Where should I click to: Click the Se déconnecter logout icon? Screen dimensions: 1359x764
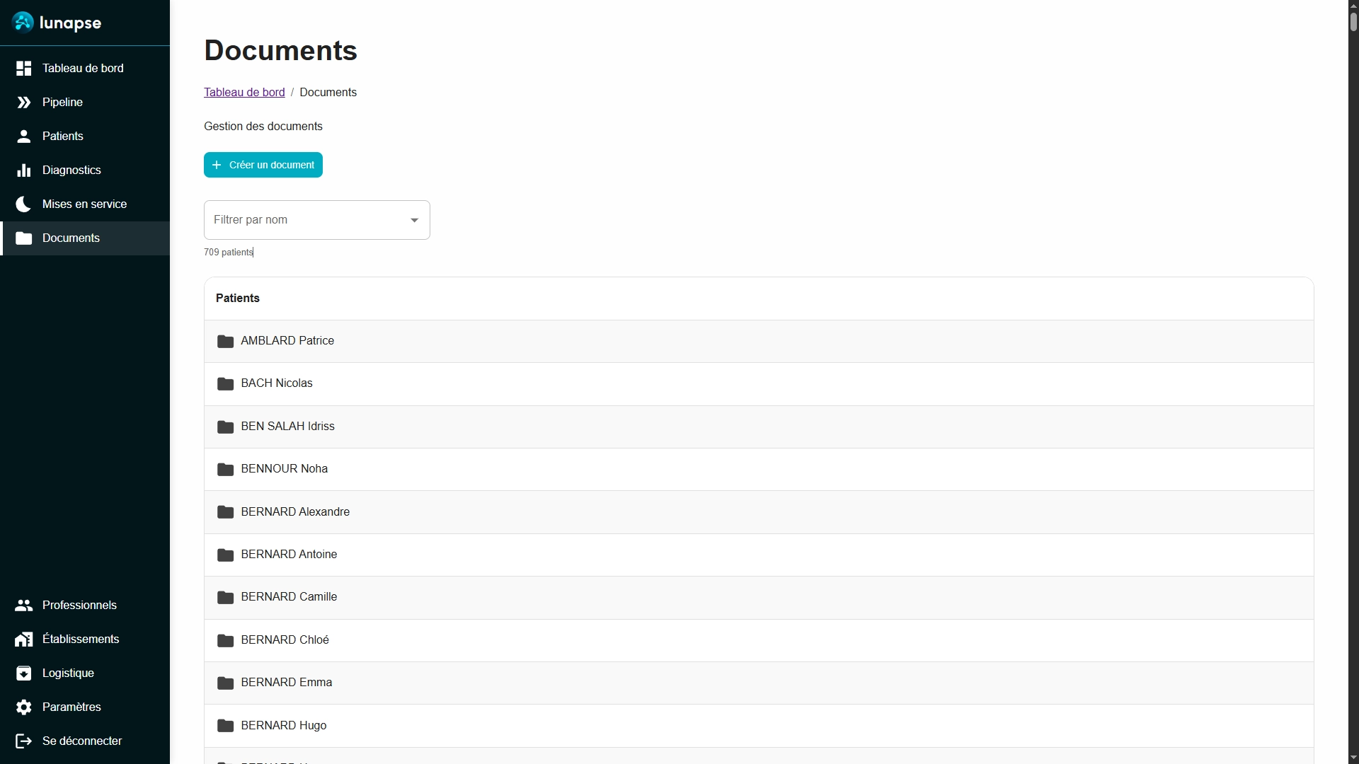click(x=23, y=741)
